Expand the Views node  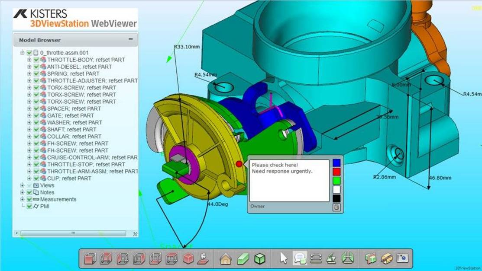(x=23, y=185)
